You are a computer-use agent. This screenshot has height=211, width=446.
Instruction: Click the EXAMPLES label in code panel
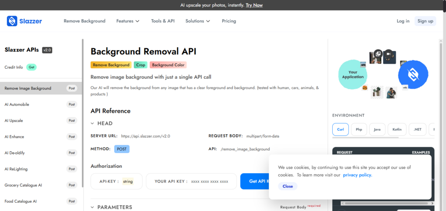pyautogui.click(x=421, y=153)
